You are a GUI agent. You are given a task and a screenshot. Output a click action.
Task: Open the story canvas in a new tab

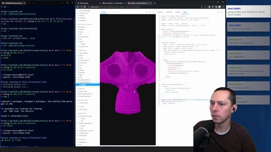point(150,12)
